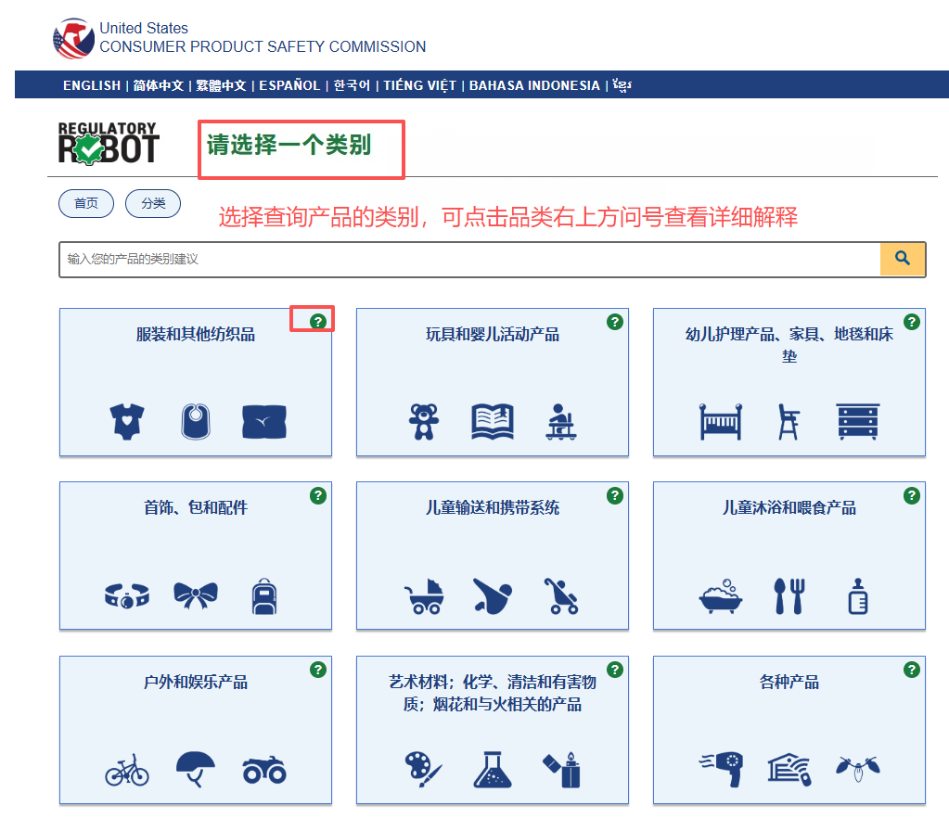Switch language to ESPAÑOL
949x818 pixels.
[289, 85]
